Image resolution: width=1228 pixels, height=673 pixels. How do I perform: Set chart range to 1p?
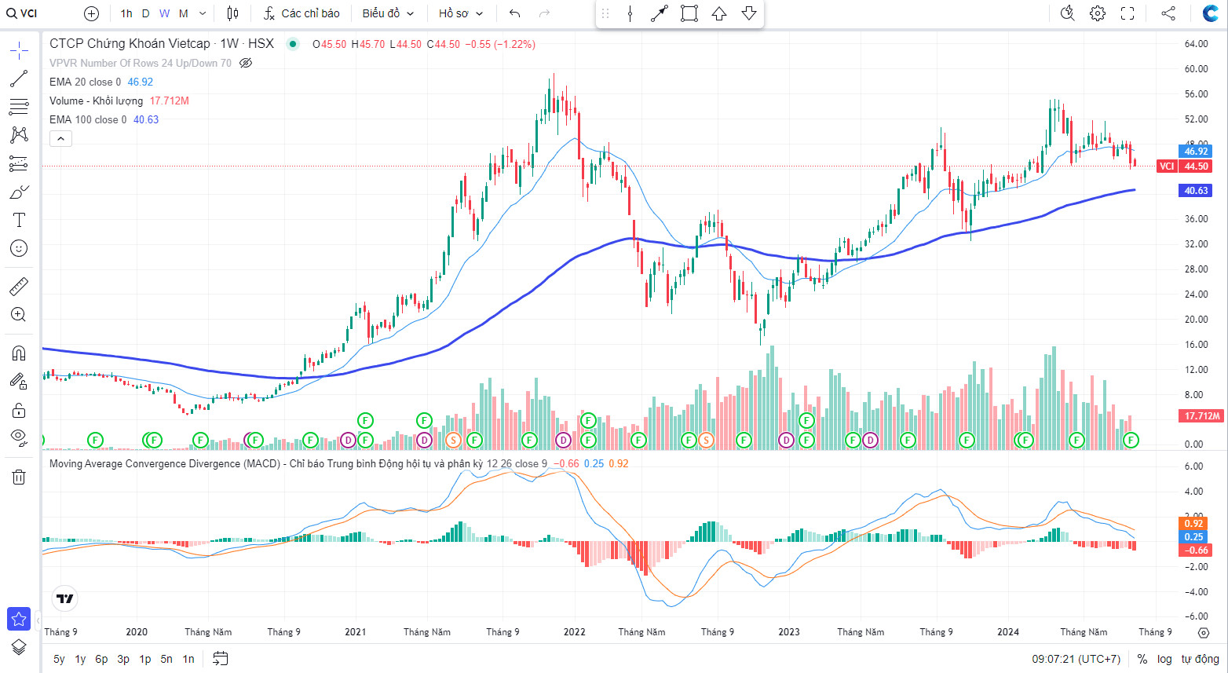[145, 659]
